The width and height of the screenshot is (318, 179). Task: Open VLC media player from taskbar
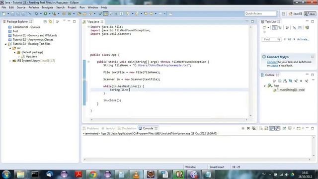click(x=136, y=175)
